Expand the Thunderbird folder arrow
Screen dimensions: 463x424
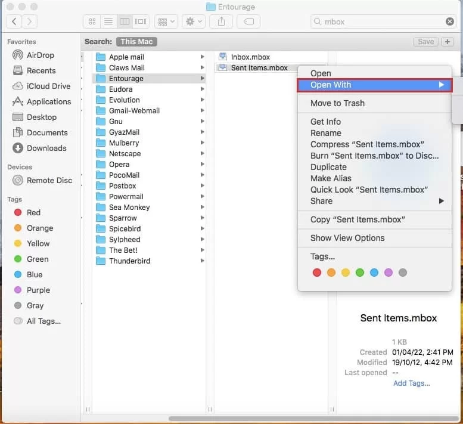tap(203, 261)
